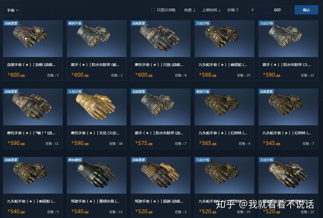Viewport: 323px width, 218px height.
Task: Open the 九头蛇手套 红树林 ¥545 glove image
Action: point(288,107)
